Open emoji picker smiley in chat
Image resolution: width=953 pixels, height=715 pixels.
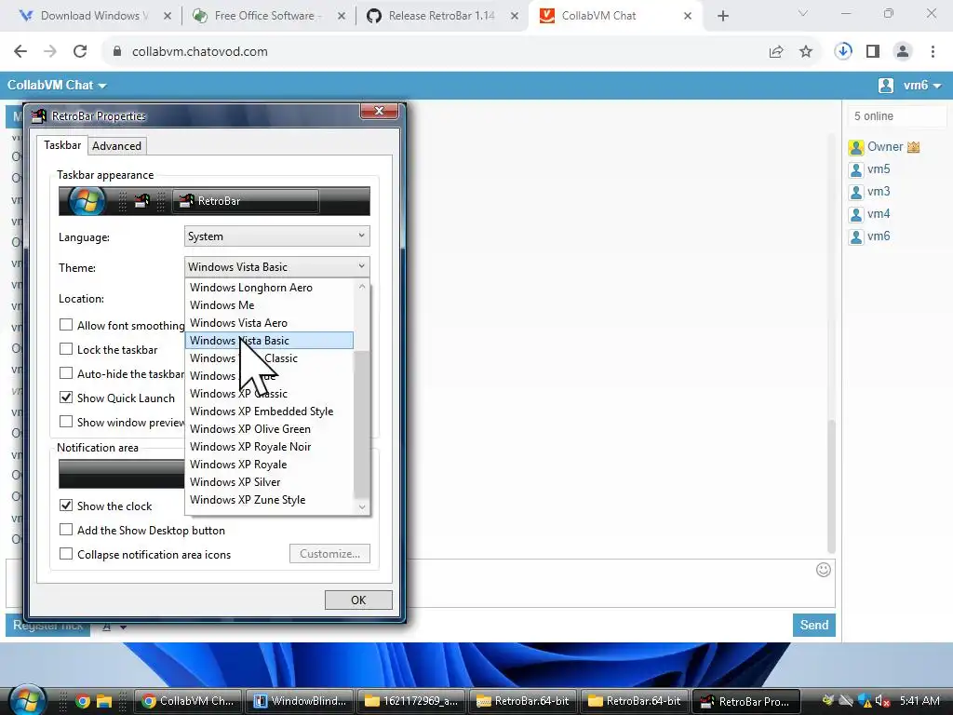tap(823, 570)
